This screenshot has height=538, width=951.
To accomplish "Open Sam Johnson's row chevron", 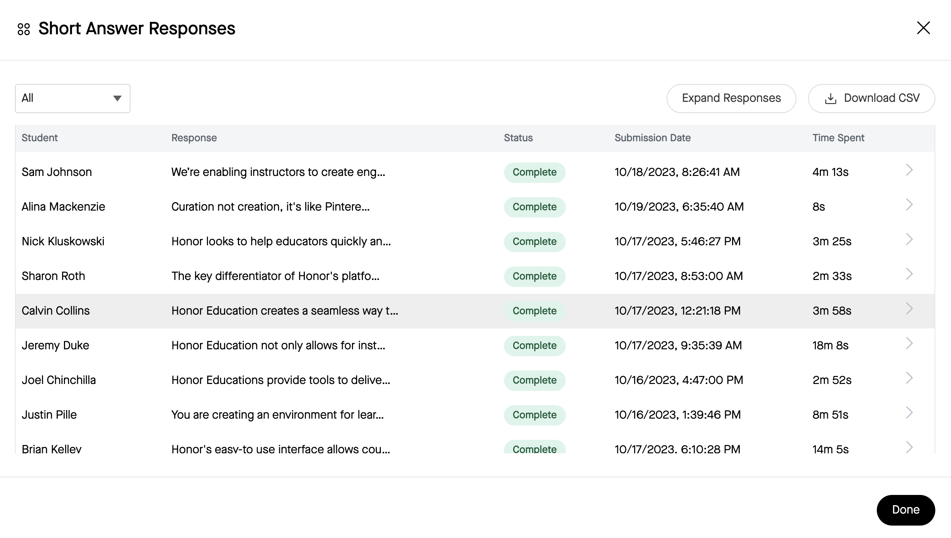I will coord(909,170).
